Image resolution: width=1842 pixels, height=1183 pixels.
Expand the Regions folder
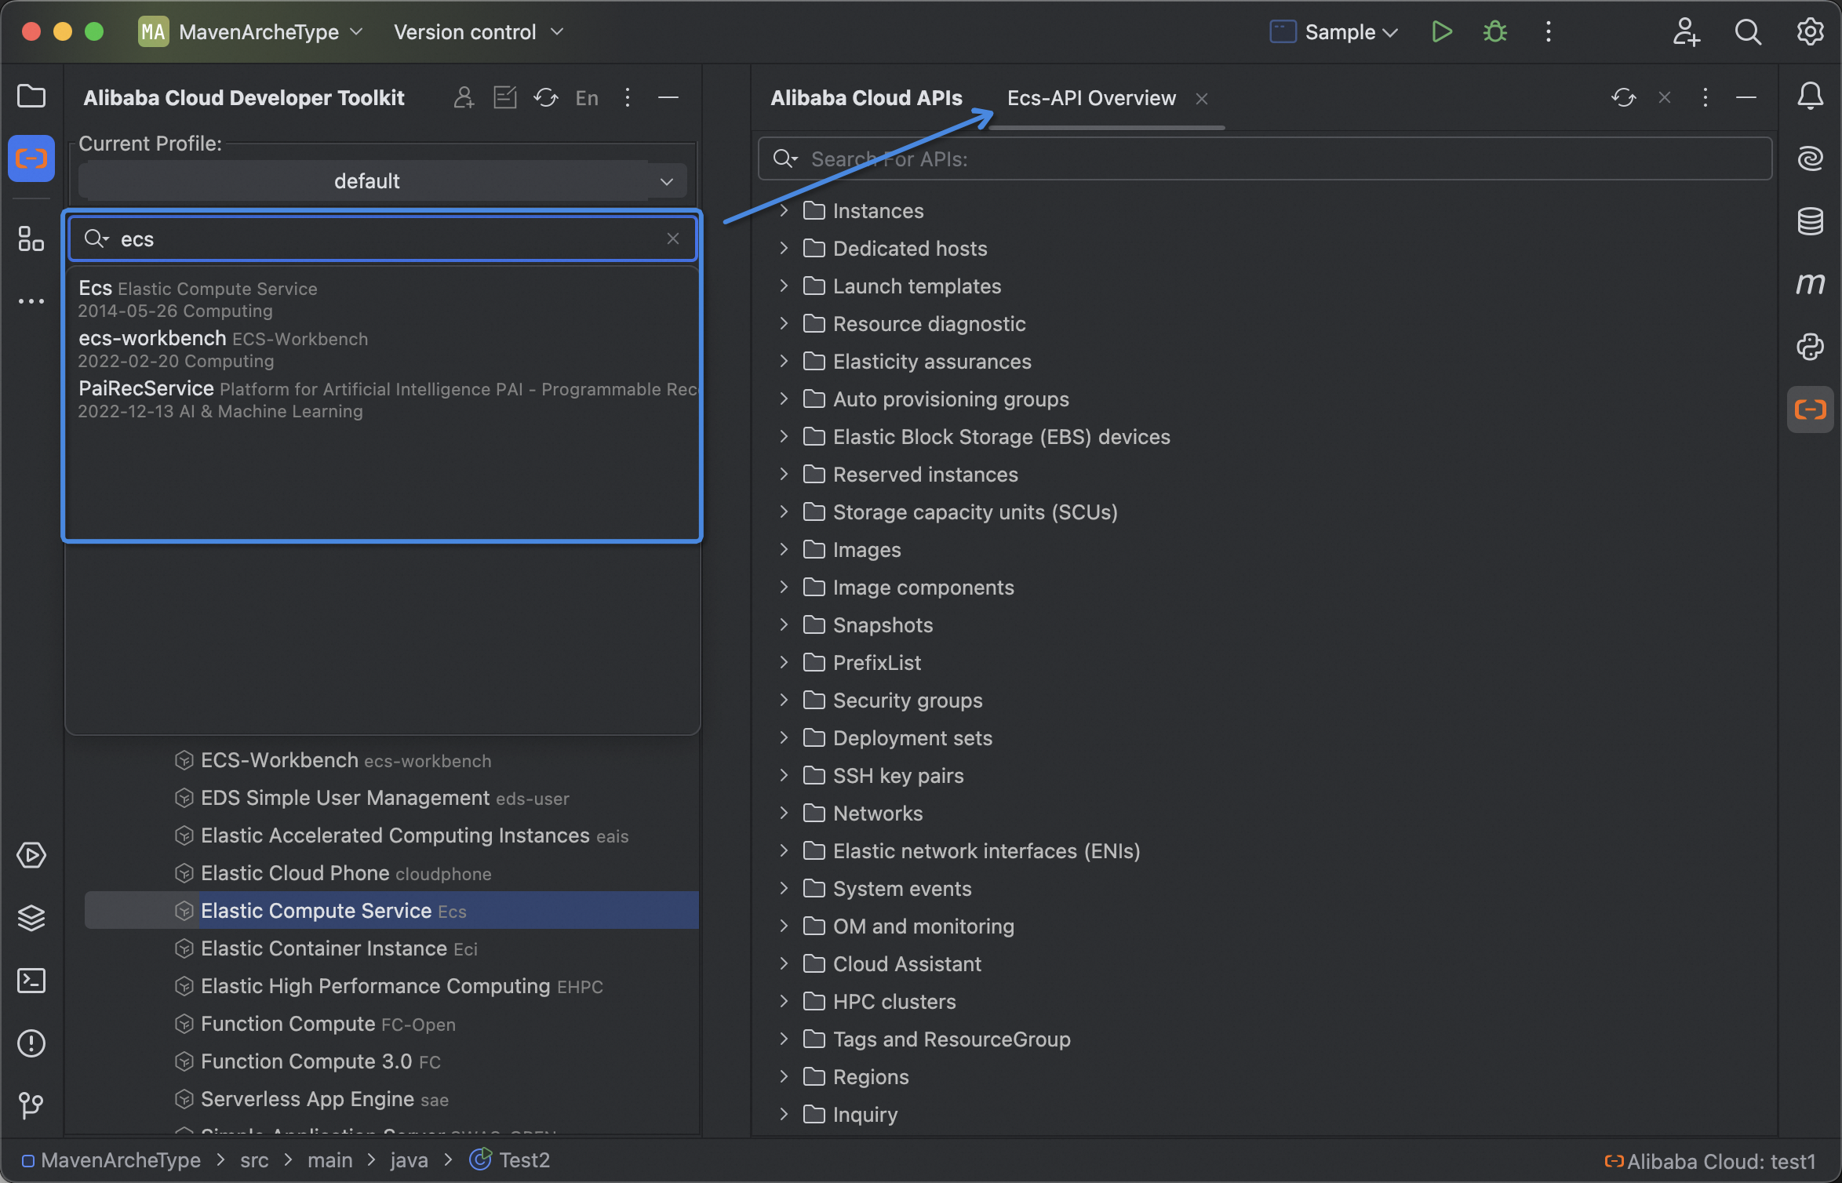point(784,1076)
